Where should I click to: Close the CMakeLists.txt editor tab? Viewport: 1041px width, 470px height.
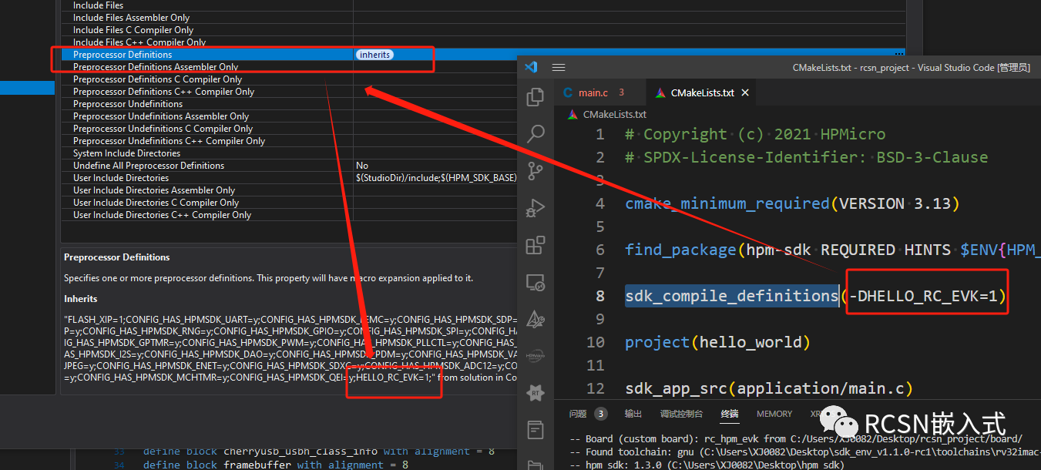click(x=745, y=92)
